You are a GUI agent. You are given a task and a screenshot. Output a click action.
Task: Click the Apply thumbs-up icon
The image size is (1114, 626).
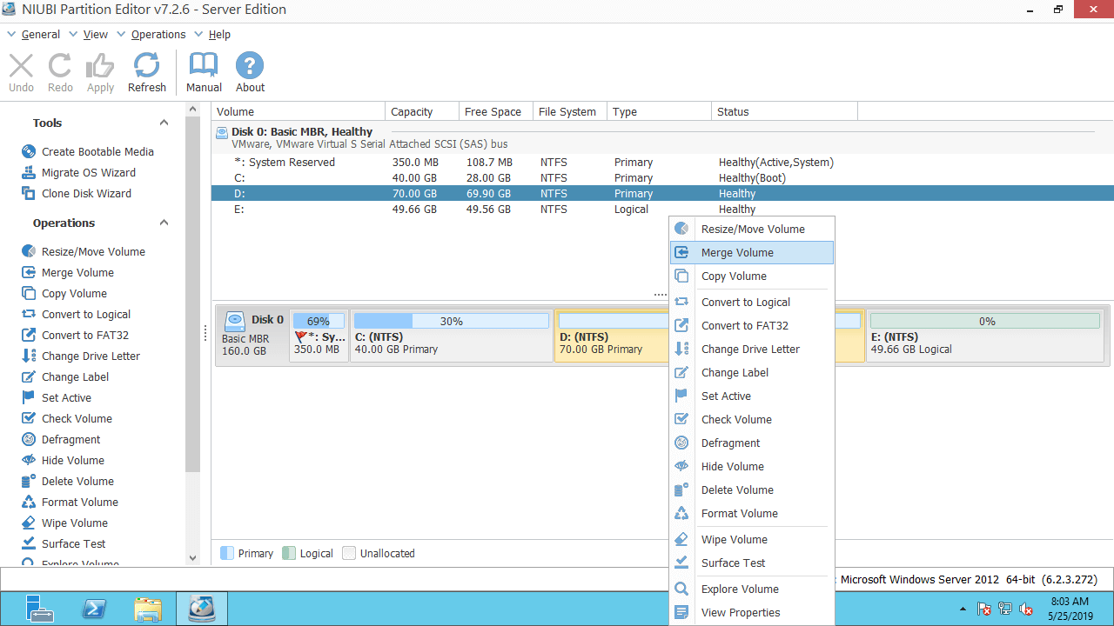pyautogui.click(x=100, y=73)
